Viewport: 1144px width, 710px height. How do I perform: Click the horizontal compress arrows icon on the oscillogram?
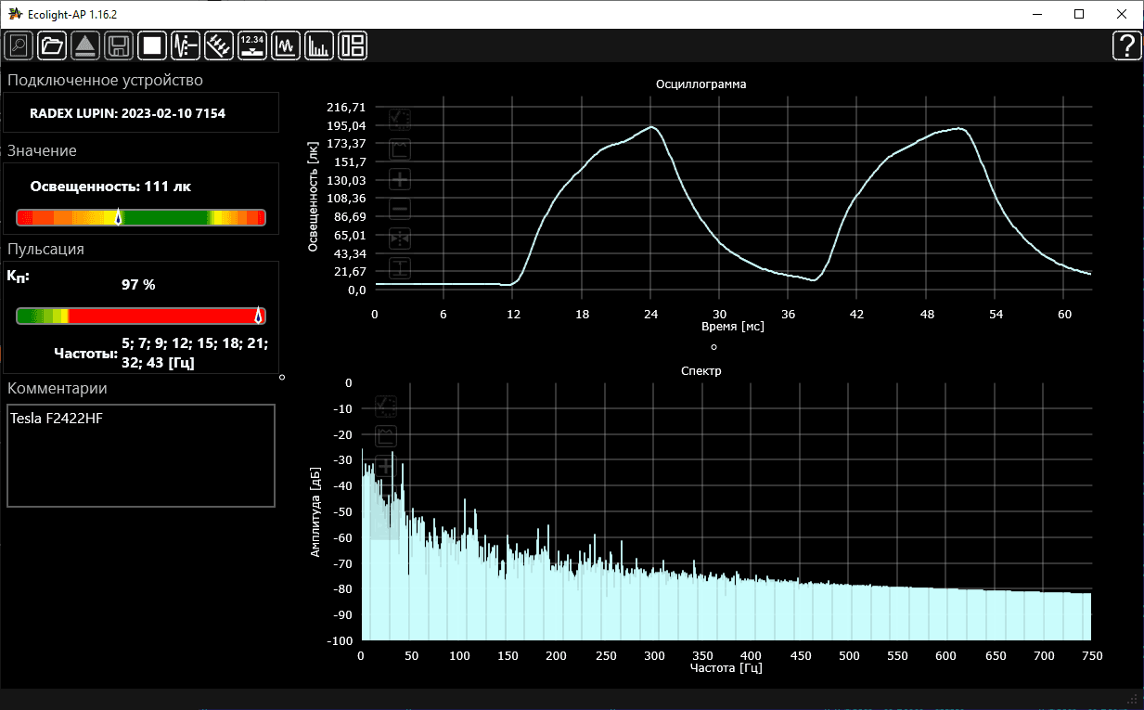400,239
